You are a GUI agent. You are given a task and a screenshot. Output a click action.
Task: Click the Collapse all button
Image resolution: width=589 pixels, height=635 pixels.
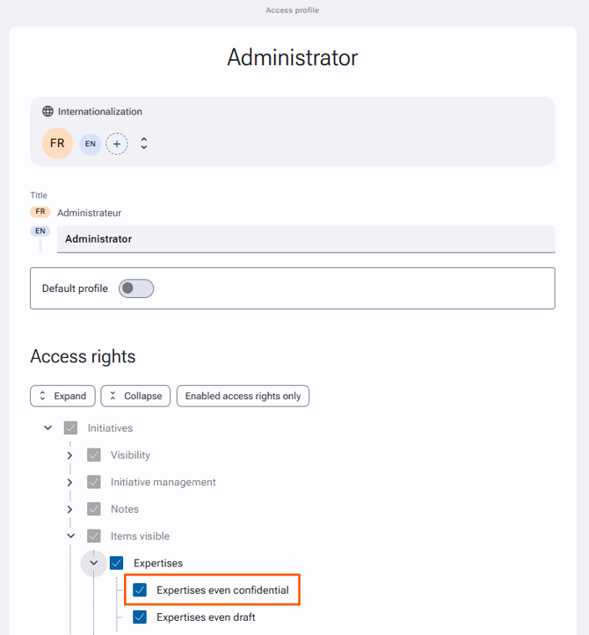click(x=135, y=396)
